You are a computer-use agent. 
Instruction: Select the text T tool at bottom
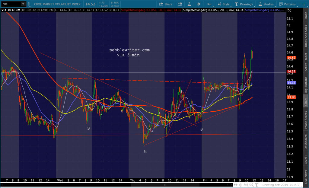[257, 184]
